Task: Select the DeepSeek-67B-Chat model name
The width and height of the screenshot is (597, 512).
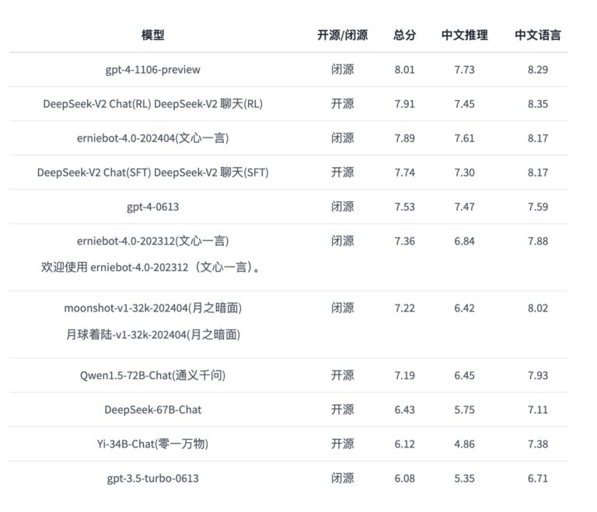Action: pyautogui.click(x=152, y=409)
